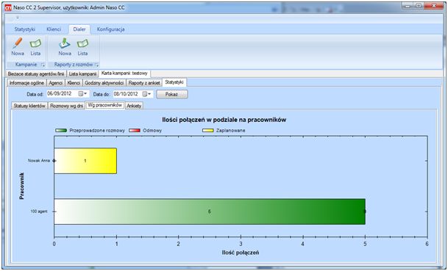
Task: Open the Ankiety statistics tab
Action: click(x=134, y=106)
